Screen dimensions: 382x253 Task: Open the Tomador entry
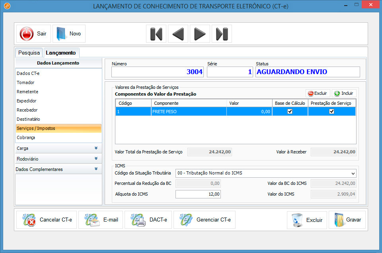coord(58,82)
